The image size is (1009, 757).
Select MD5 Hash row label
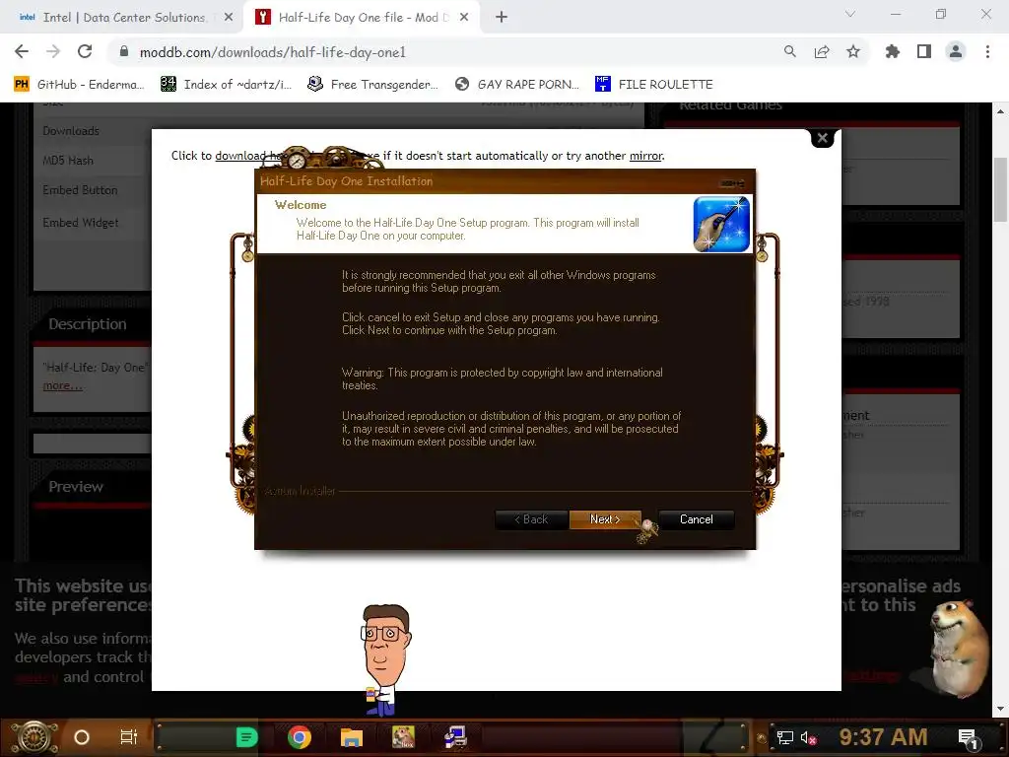click(68, 161)
